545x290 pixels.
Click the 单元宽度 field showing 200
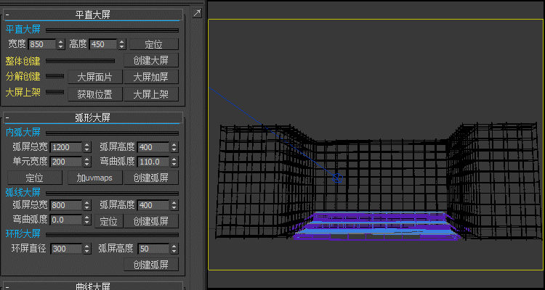pos(66,162)
